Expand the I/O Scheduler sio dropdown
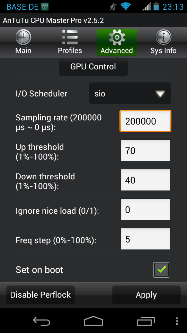The width and height of the screenshot is (187, 333). pos(130,93)
